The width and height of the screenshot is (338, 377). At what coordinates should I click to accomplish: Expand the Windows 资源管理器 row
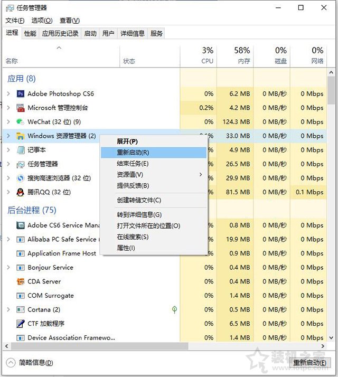tap(8, 136)
